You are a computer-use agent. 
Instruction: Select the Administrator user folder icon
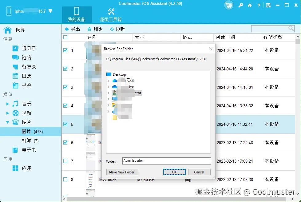[x=114, y=93]
